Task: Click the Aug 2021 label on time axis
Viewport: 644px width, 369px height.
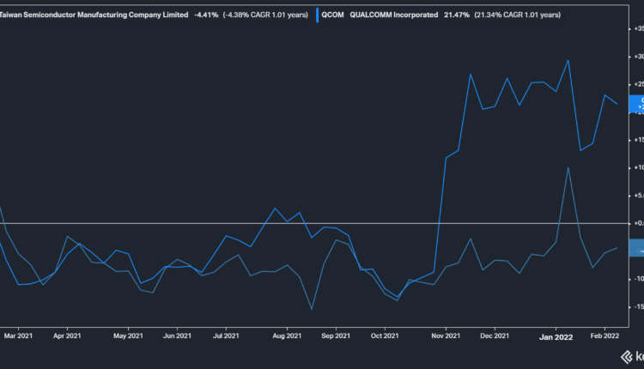Action: point(286,336)
